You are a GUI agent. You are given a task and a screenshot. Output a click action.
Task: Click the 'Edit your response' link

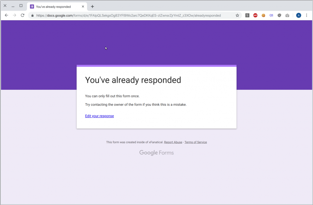tap(99, 116)
